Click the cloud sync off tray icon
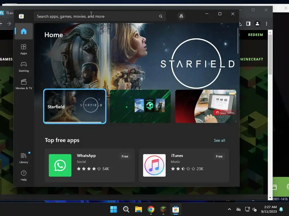289x216 pixels. (x=238, y=209)
